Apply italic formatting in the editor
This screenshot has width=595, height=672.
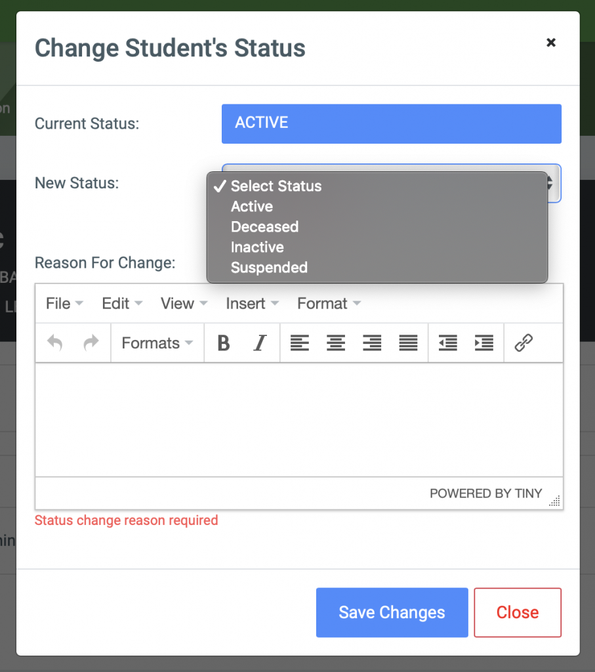point(260,343)
